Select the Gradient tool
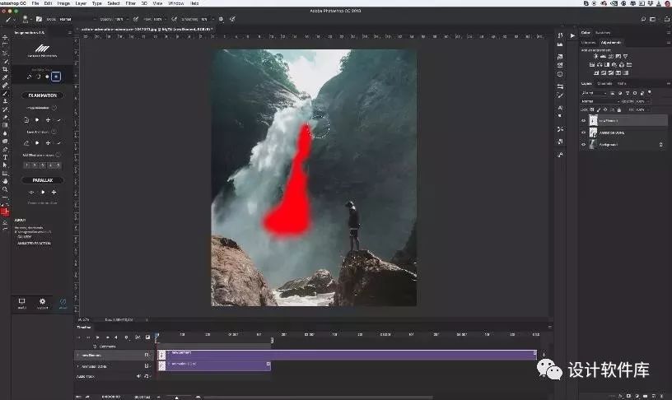672x400 pixels. 5,125
